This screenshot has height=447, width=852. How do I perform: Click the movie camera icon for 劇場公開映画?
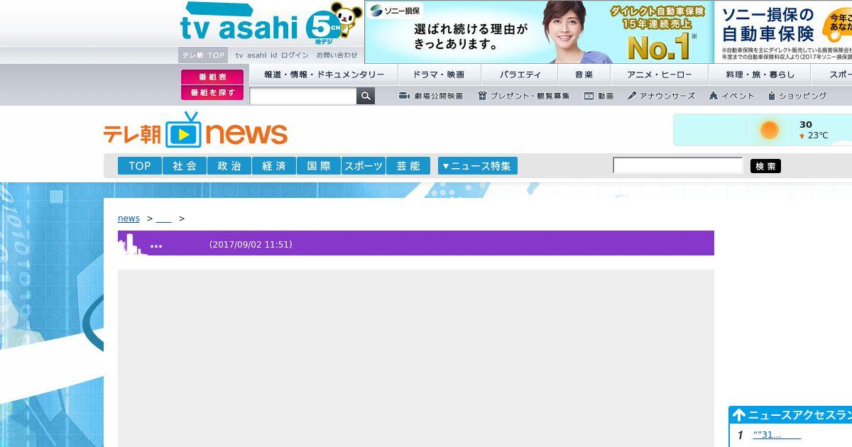point(404,96)
